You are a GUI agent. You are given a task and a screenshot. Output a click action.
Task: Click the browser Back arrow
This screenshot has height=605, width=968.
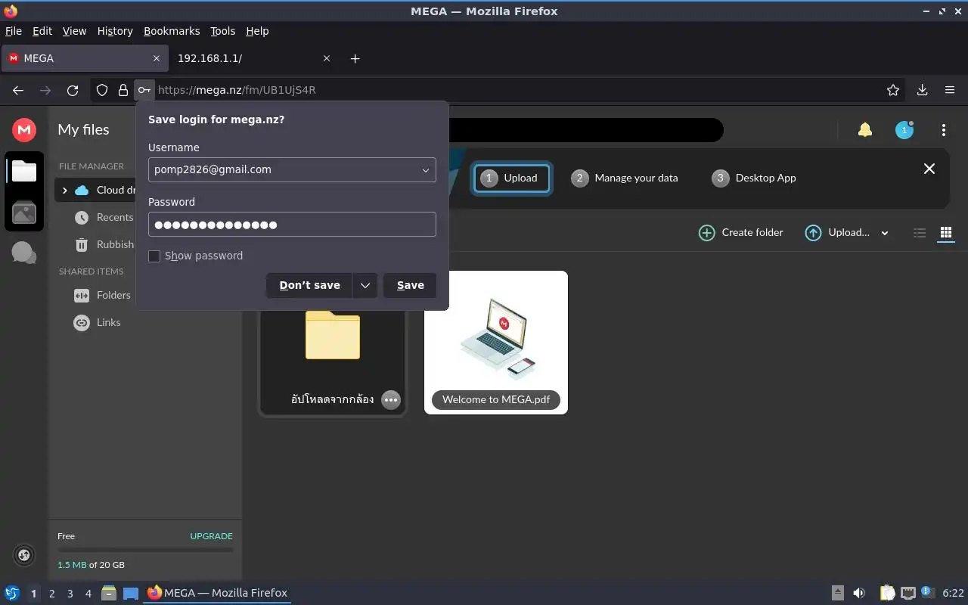(18, 90)
